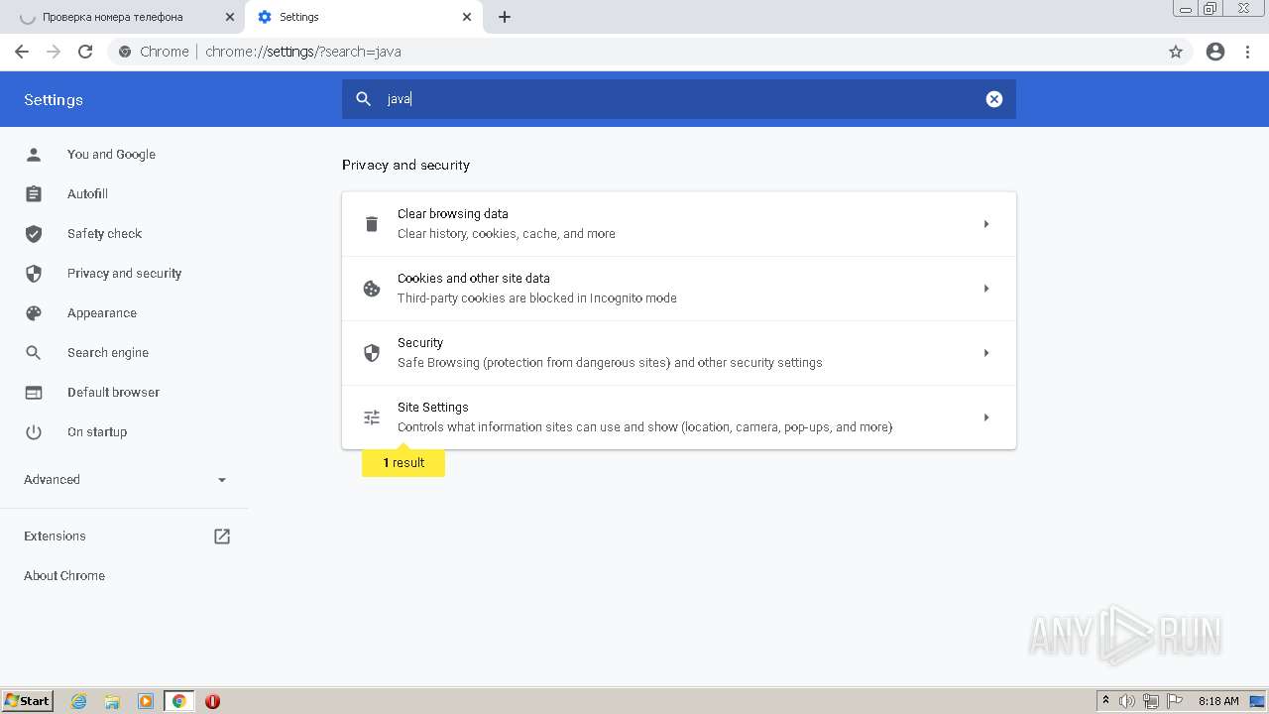Image resolution: width=1269 pixels, height=714 pixels.
Task: Click the red Opera icon in taskbar
Action: click(212, 701)
